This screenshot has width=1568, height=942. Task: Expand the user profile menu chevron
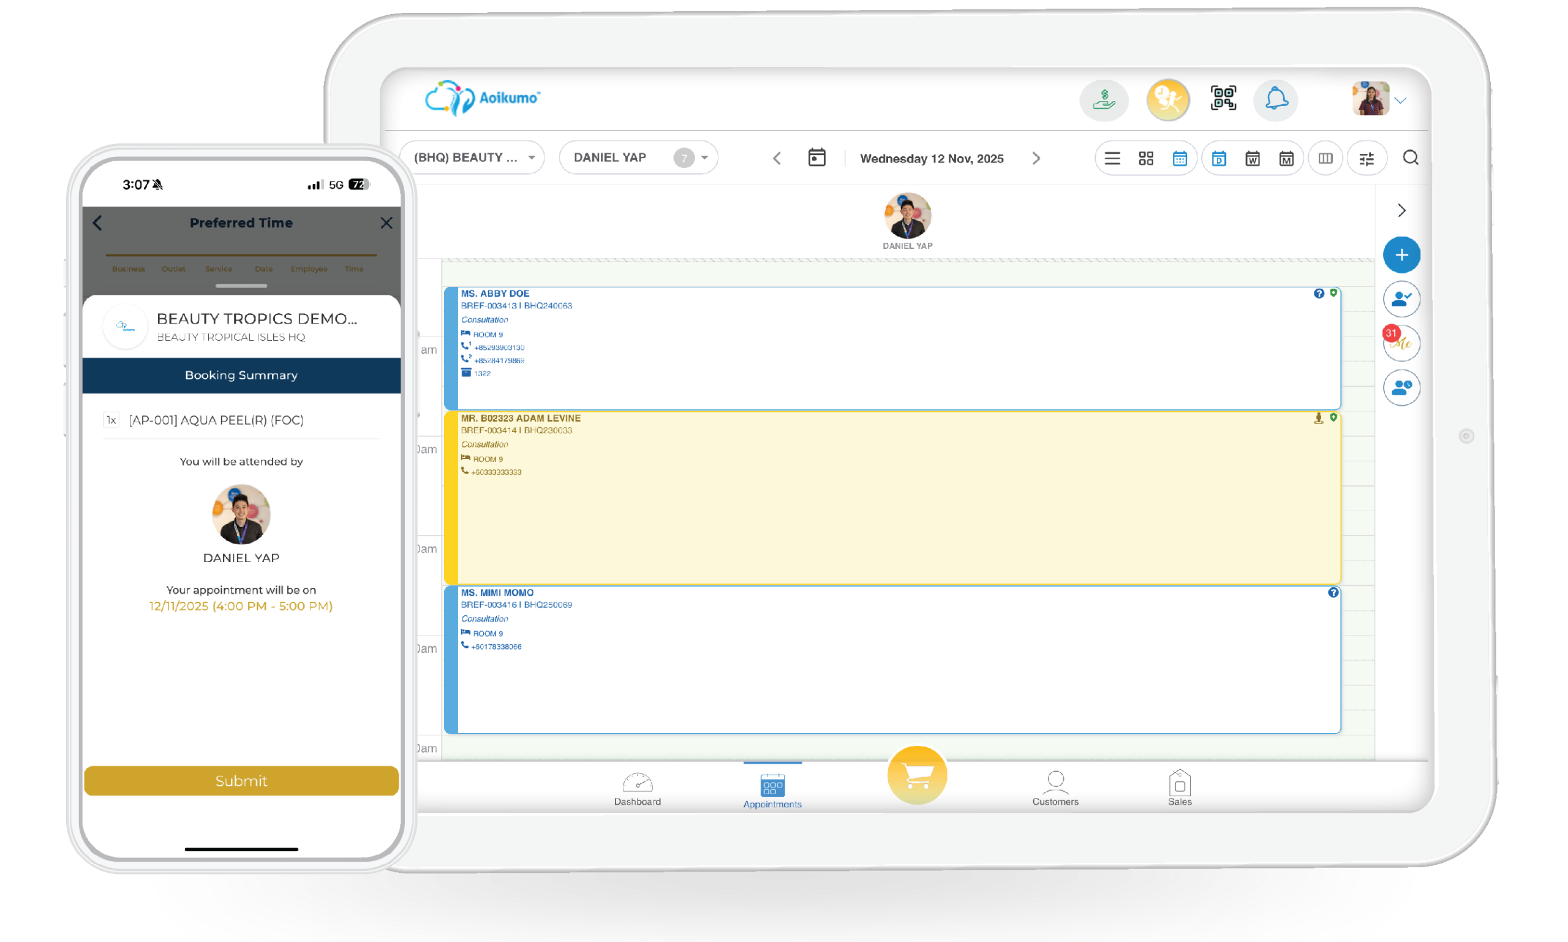click(1401, 101)
